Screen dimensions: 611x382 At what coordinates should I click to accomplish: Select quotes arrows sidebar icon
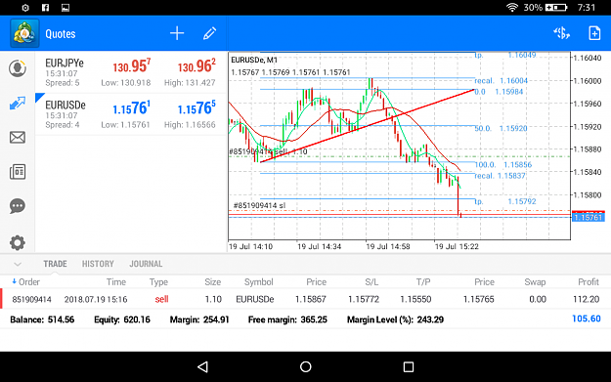(x=18, y=103)
